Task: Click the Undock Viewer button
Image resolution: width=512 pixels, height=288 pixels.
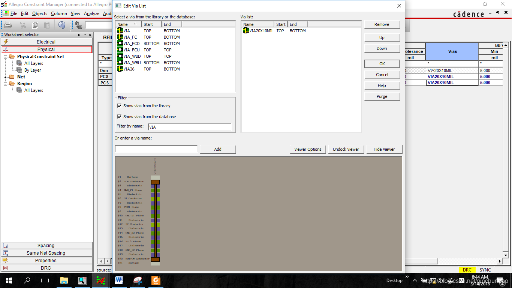Action: point(346,149)
